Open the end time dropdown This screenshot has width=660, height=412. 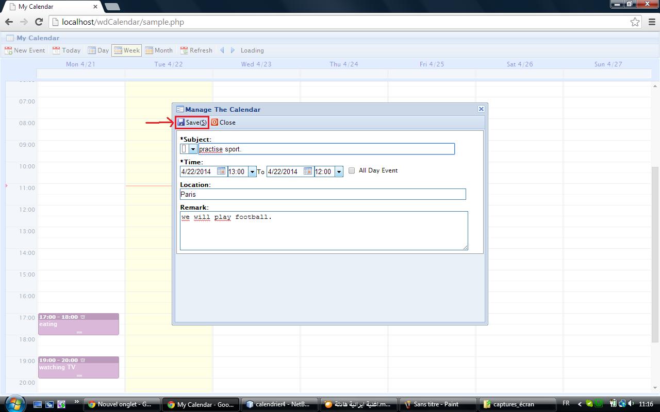tap(339, 171)
